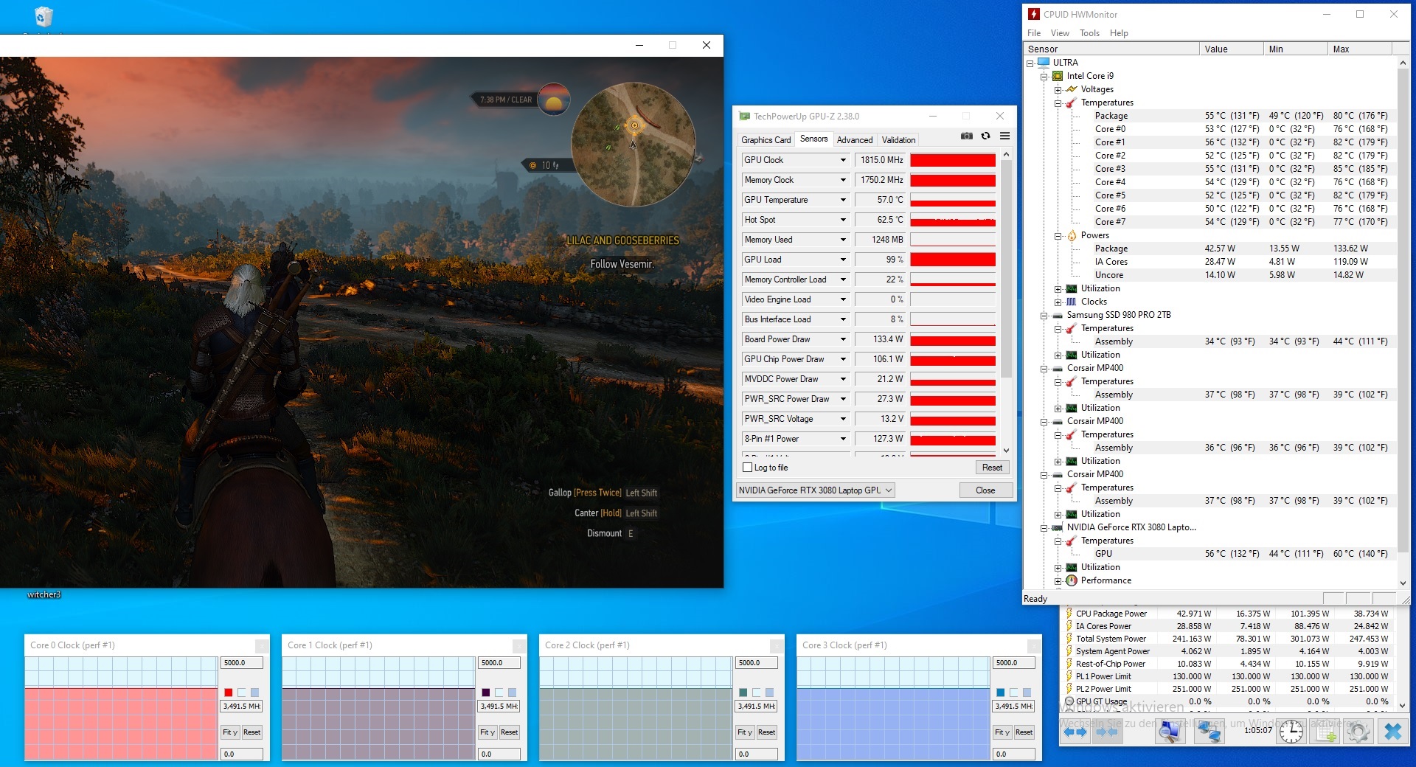This screenshot has height=767, width=1416.
Task: Click the CPUID HWMonitor title bar logo
Action: [x=1034, y=14]
